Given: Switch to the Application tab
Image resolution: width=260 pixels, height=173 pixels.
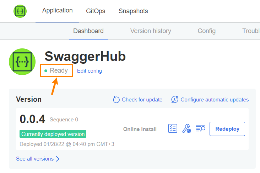Looking at the screenshot, I should [57, 11].
